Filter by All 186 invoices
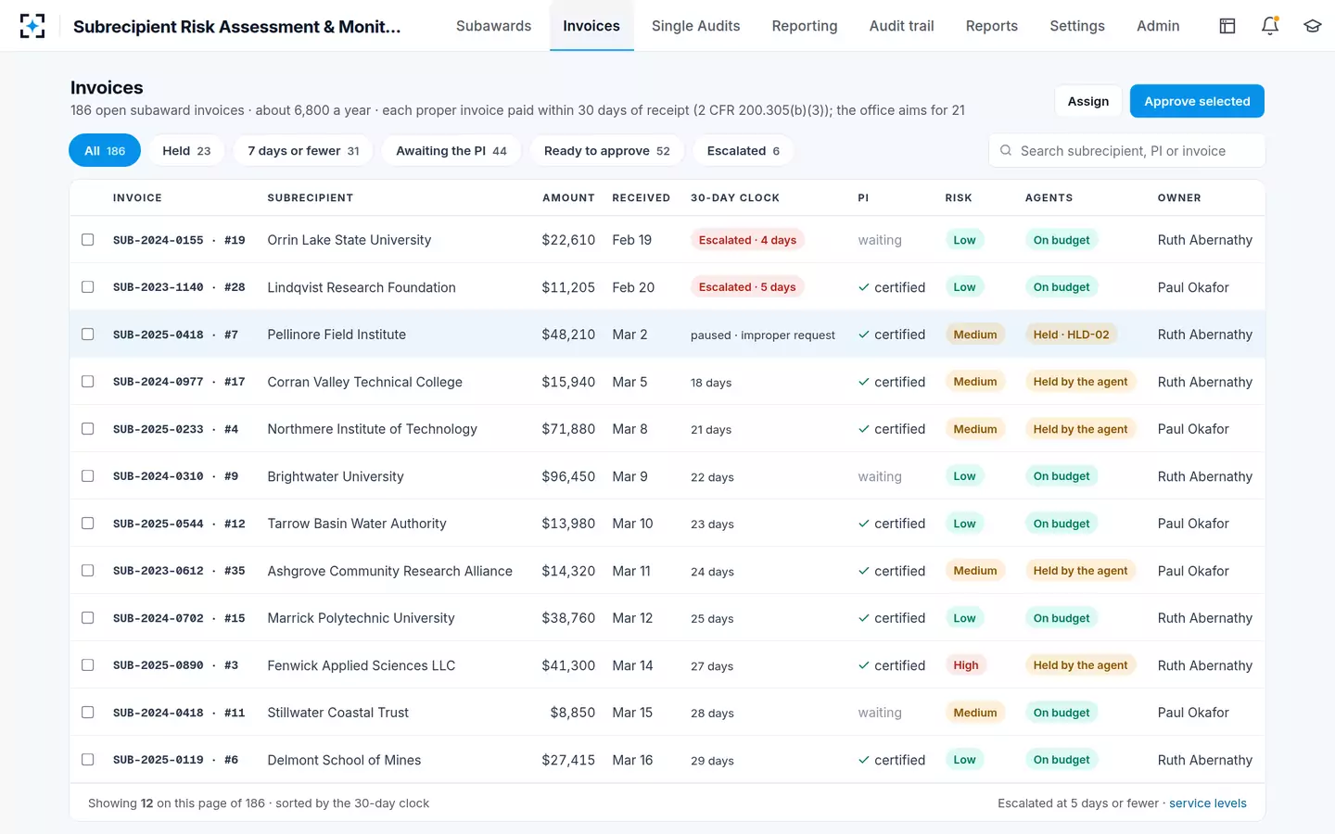Screen dimensions: 1335x834 pyautogui.click(x=105, y=150)
